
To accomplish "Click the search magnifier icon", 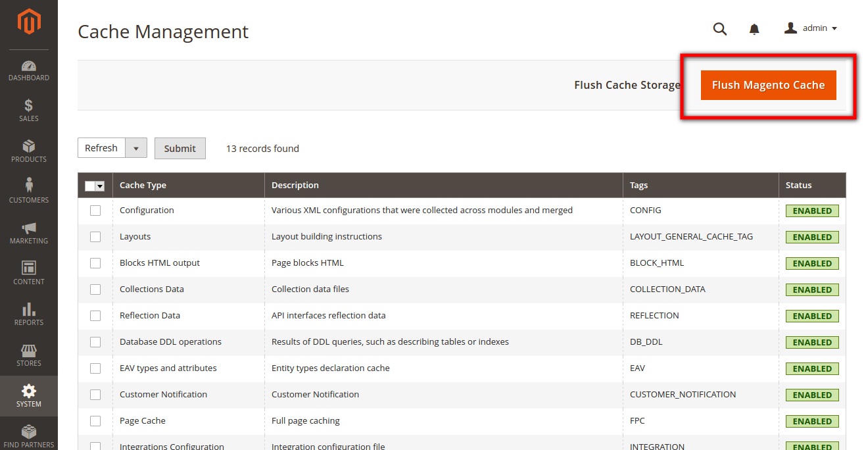I will click(x=720, y=29).
